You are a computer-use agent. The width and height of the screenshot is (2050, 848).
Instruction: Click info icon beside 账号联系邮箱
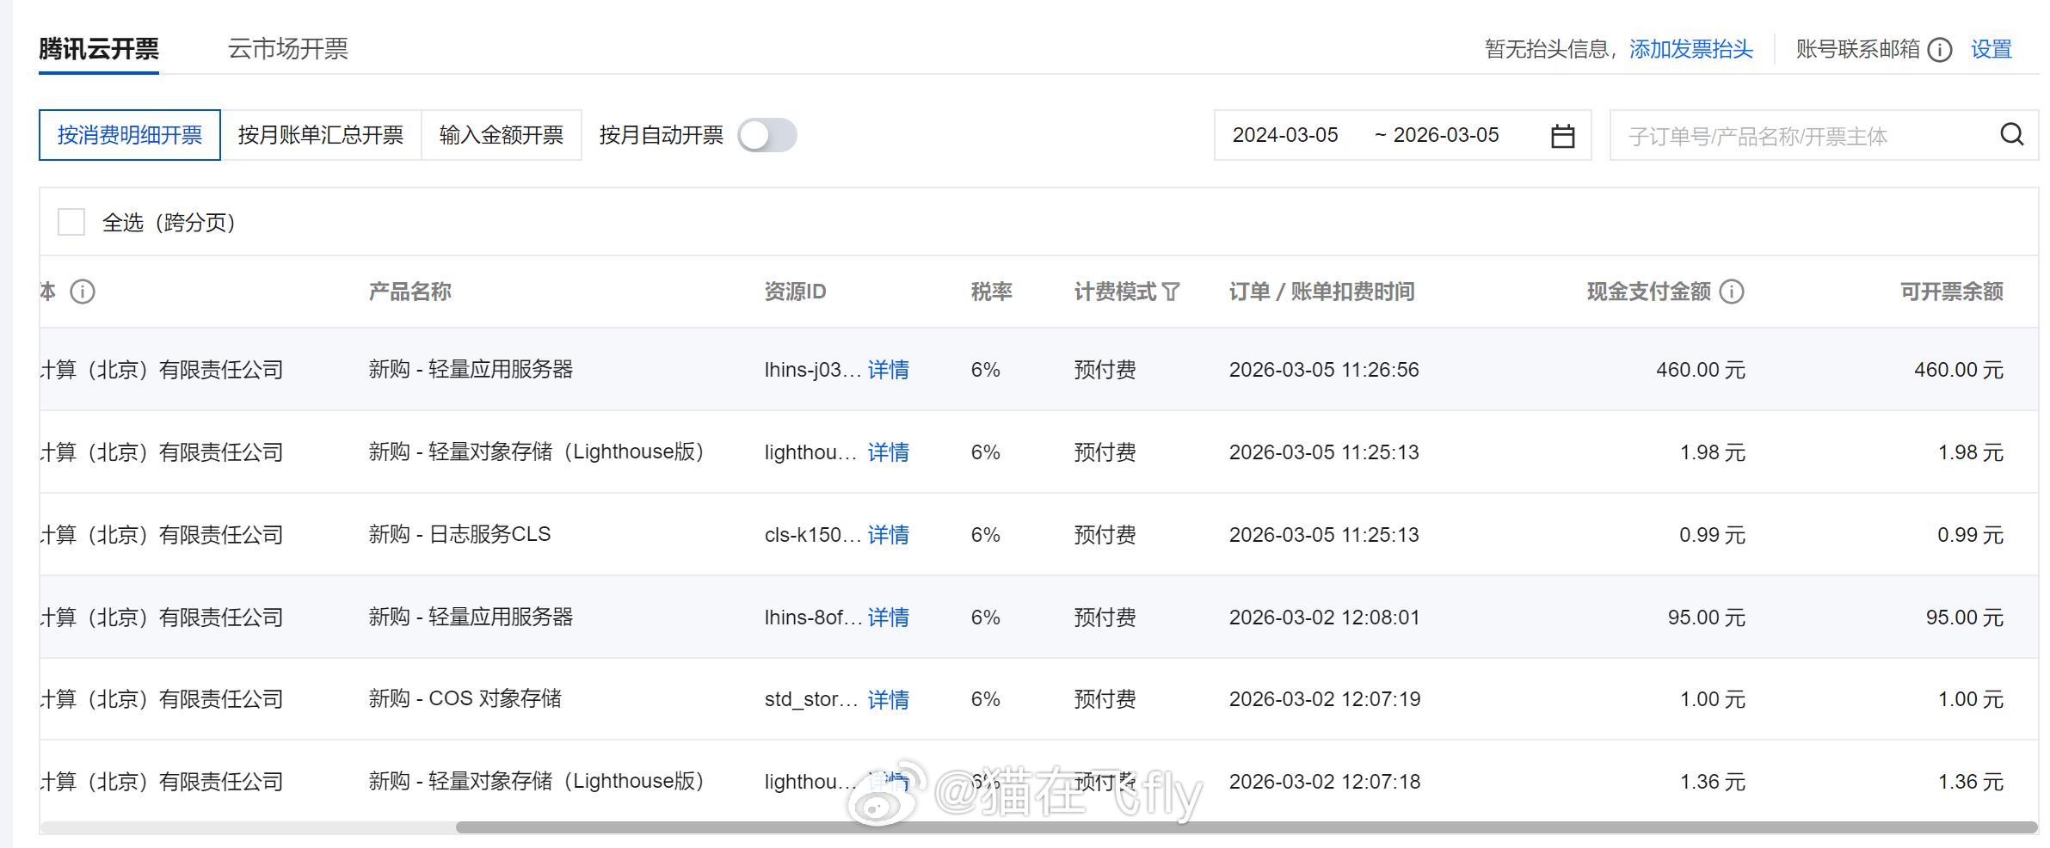pos(1938,50)
